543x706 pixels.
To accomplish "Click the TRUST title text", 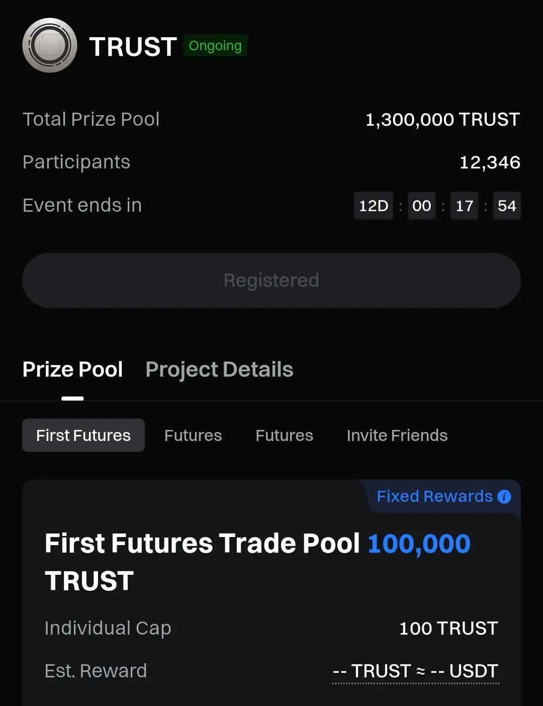I will click(x=133, y=47).
